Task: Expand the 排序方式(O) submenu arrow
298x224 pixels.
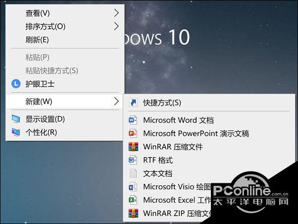Action: [116, 26]
